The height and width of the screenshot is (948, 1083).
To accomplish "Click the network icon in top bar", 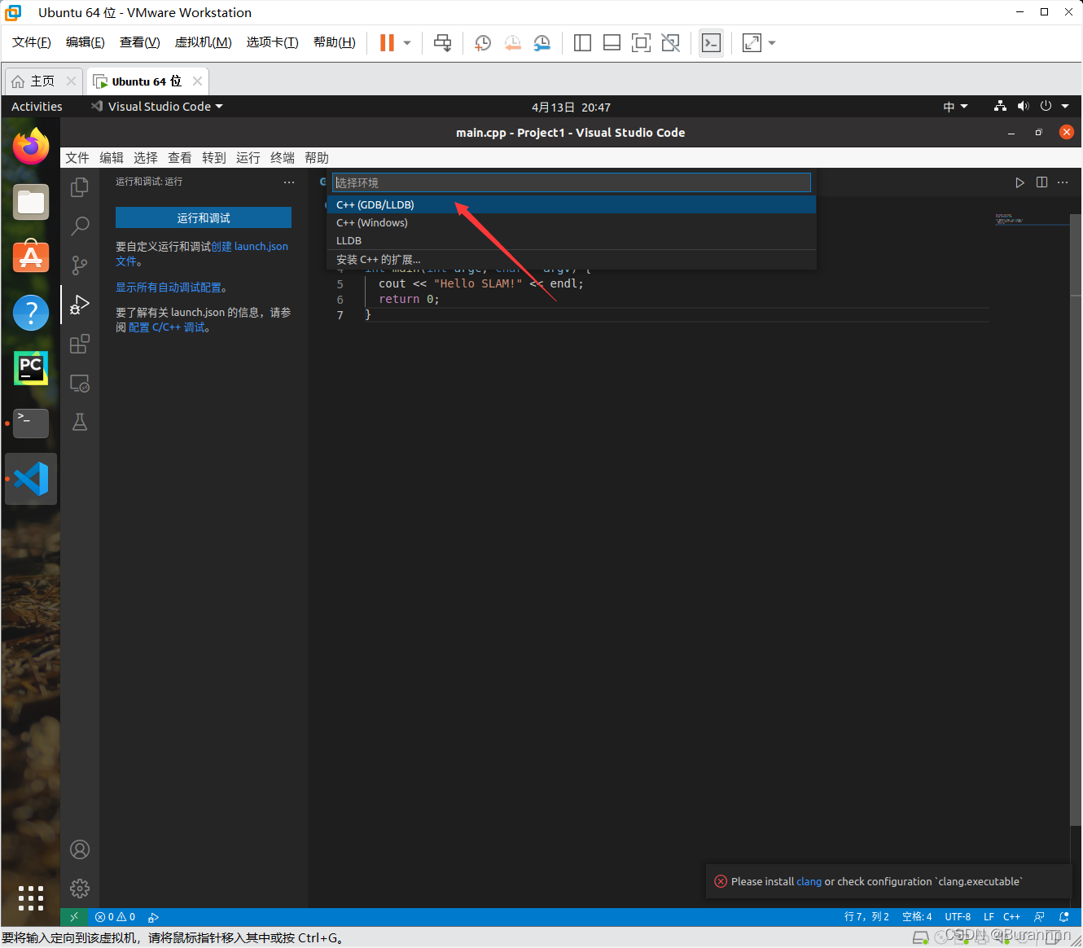I will 1000,107.
